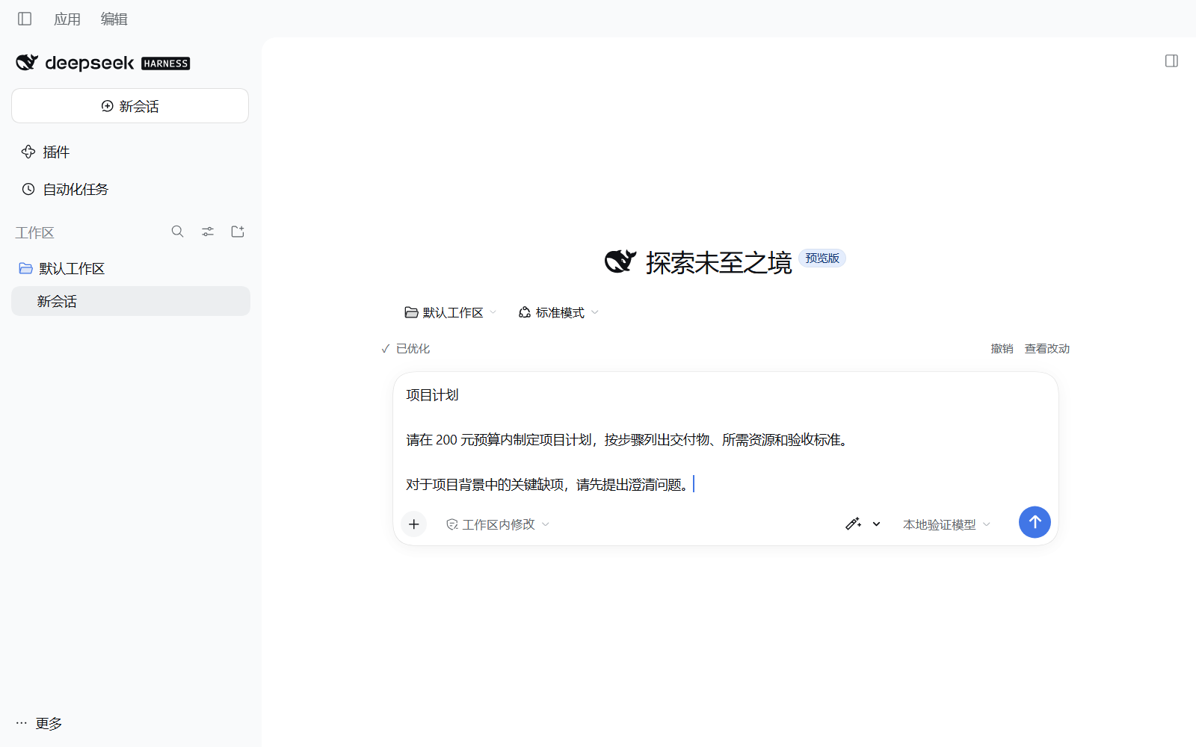Click 查看改动 to view changes
The height and width of the screenshot is (747, 1196).
click(x=1046, y=349)
